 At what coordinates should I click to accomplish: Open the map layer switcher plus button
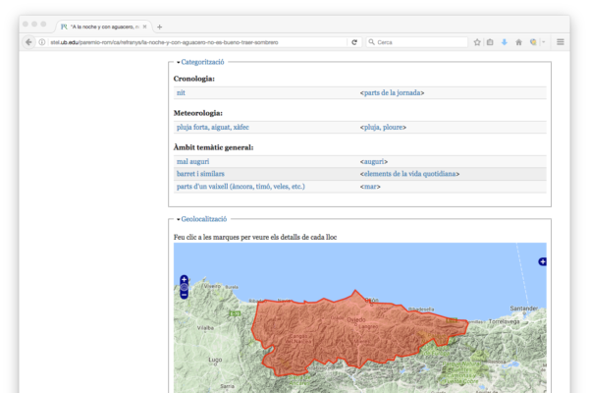[x=542, y=261]
